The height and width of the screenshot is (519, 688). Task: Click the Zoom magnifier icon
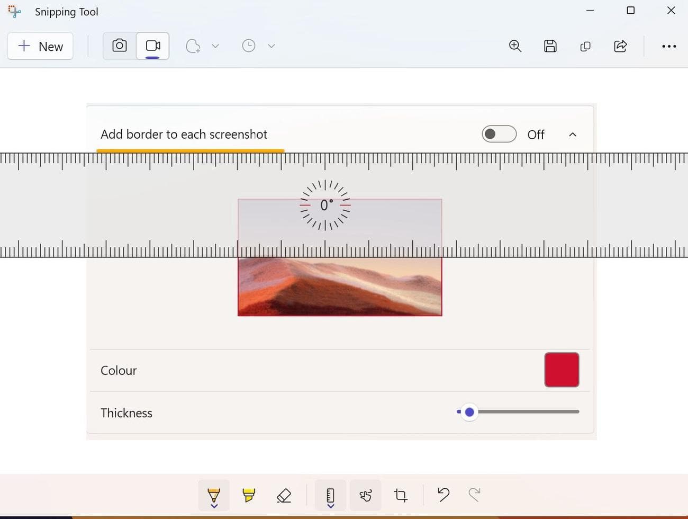point(515,46)
